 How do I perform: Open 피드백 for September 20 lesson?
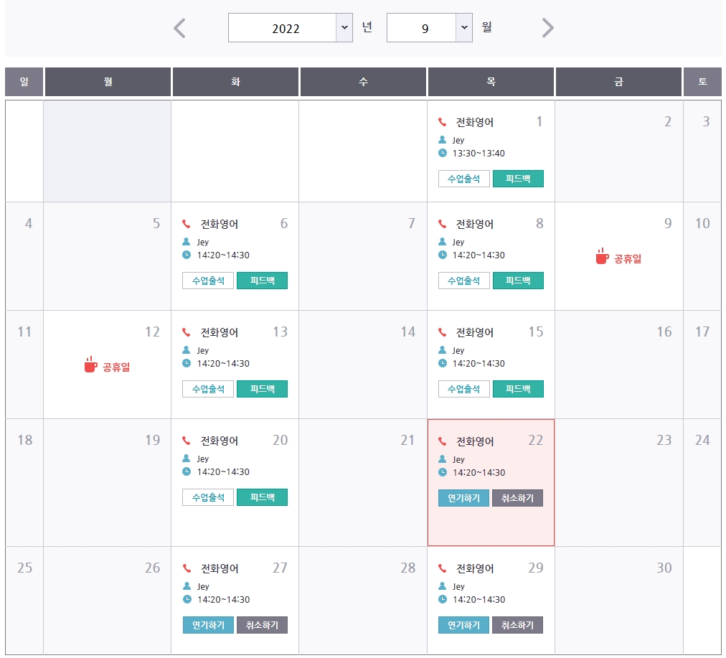pos(262,497)
